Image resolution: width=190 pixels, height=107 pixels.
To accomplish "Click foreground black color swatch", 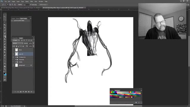I will [4, 73].
